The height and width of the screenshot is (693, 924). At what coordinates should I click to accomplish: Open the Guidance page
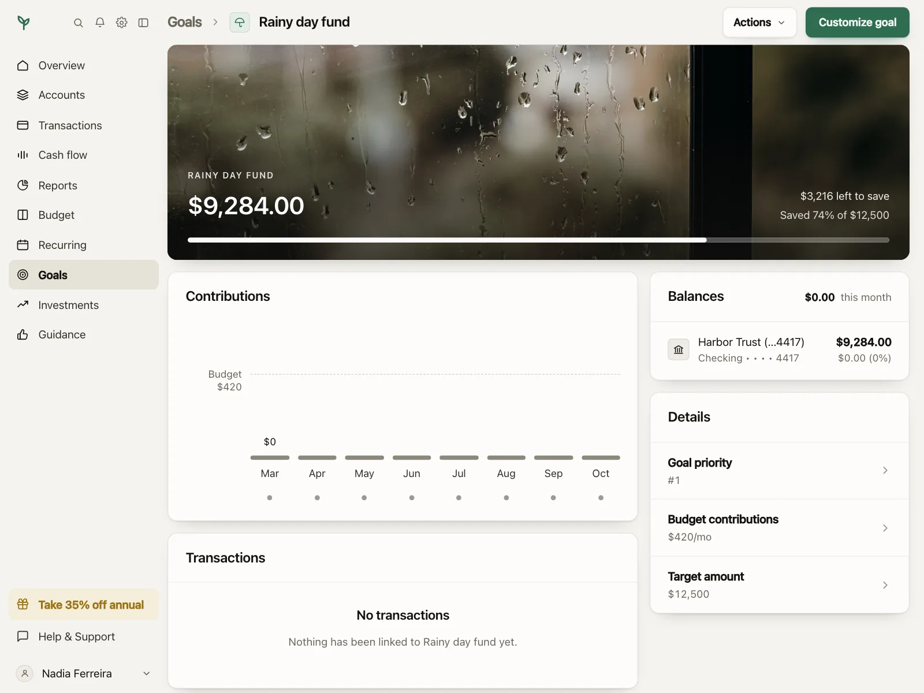[84, 334]
